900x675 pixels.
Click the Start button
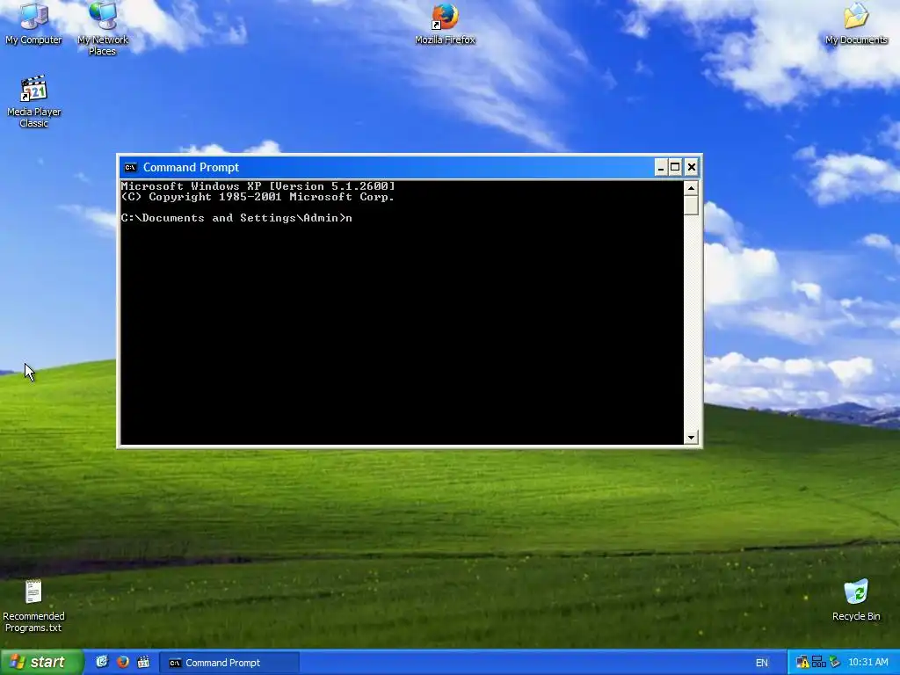[41, 663]
